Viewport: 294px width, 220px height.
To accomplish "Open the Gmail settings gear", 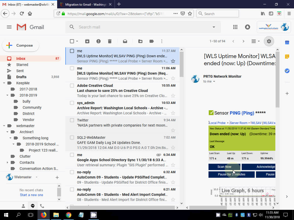I will pyautogui.click(x=269, y=41).
